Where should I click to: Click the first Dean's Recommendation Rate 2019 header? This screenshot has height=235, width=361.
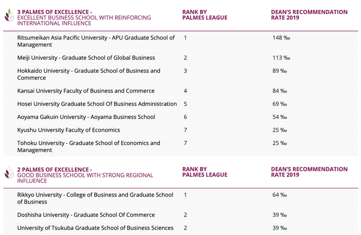pyautogui.click(x=309, y=15)
